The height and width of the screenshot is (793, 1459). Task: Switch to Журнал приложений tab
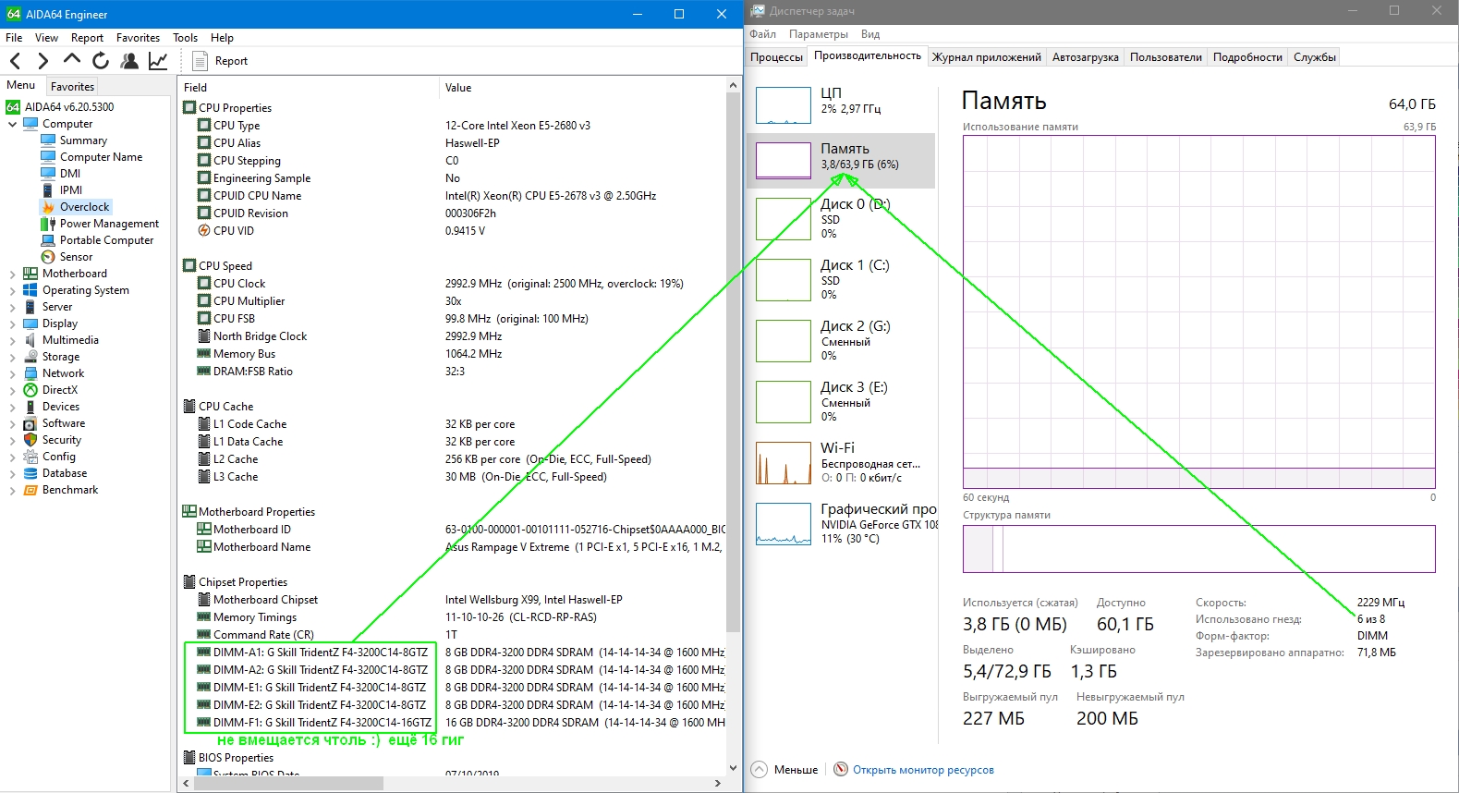point(987,57)
